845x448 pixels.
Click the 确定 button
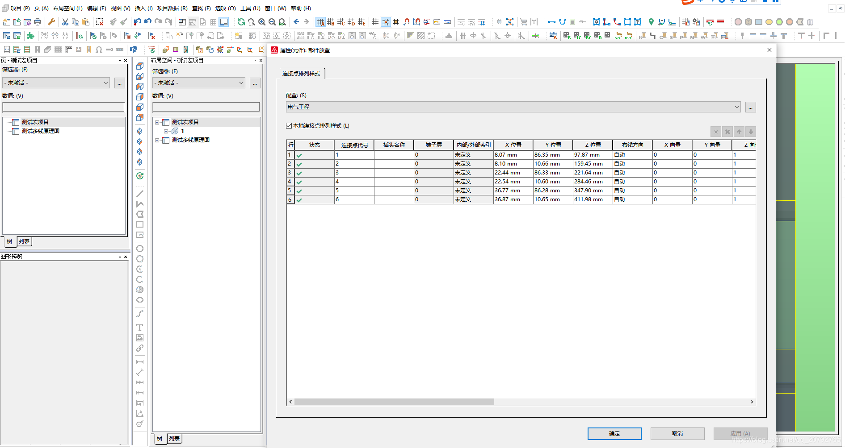(614, 433)
